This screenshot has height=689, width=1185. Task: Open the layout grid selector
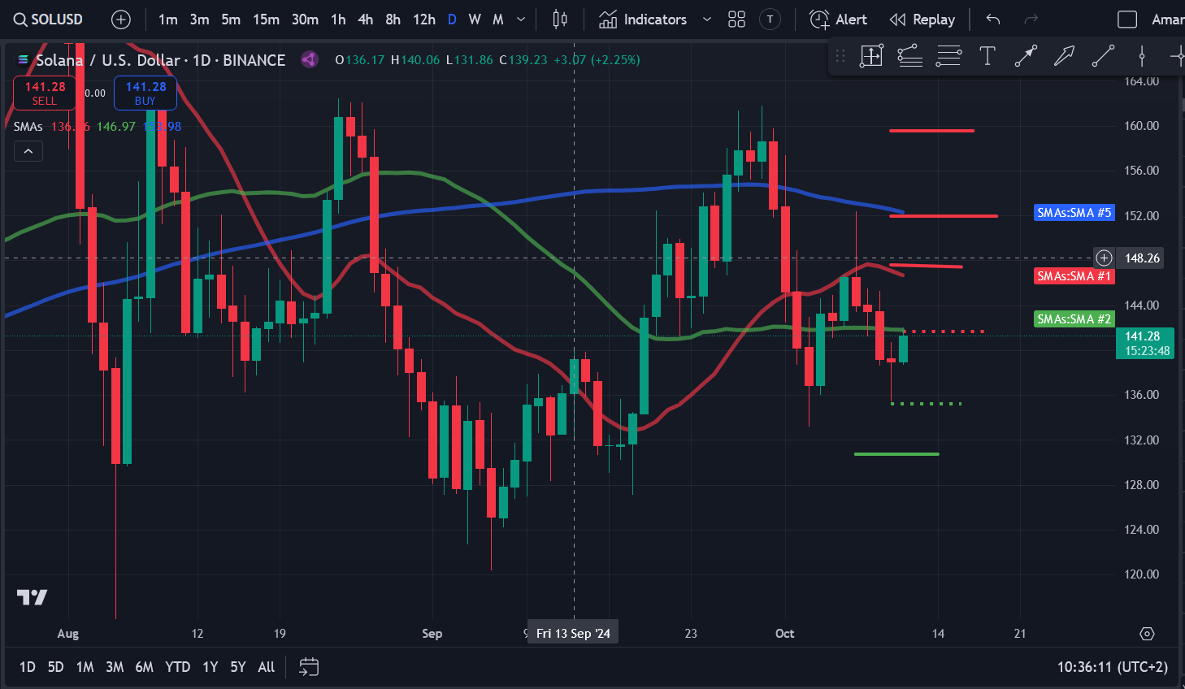click(x=736, y=19)
